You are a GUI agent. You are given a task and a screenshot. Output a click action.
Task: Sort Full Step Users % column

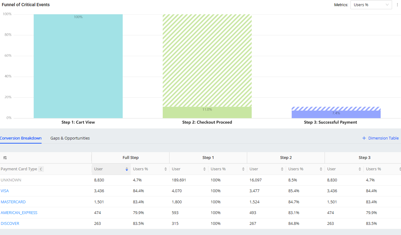166,169
